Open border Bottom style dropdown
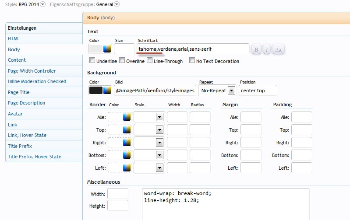 click(149, 155)
